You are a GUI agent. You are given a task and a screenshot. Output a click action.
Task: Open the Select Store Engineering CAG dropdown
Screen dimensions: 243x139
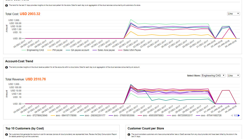click(213, 76)
